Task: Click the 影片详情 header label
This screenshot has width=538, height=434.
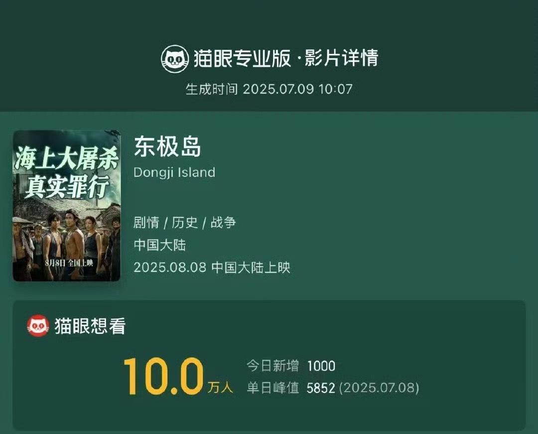Action: tap(341, 58)
